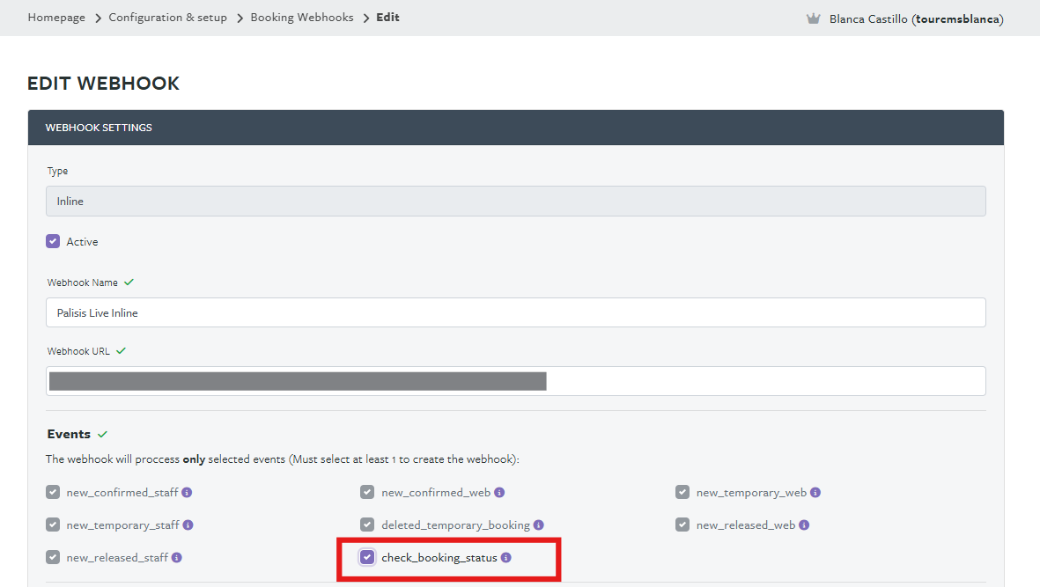Navigate to Booking Webhooks breadcrumb
1040x587 pixels.
click(x=302, y=18)
